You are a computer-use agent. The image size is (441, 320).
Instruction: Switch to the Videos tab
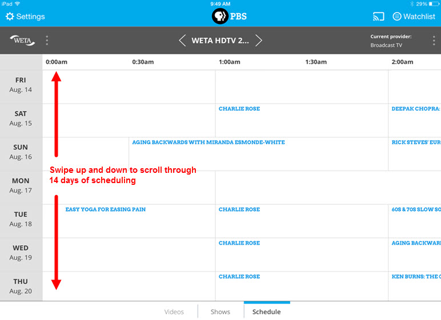(174, 311)
